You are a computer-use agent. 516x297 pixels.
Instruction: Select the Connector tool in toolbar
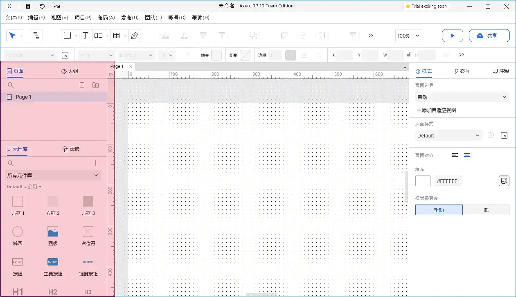36,36
